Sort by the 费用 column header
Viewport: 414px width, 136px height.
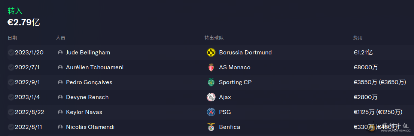[x=358, y=38]
